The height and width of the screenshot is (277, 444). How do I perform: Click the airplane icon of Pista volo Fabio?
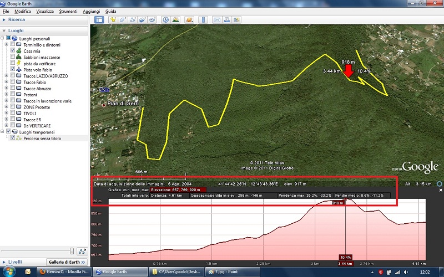click(19, 70)
